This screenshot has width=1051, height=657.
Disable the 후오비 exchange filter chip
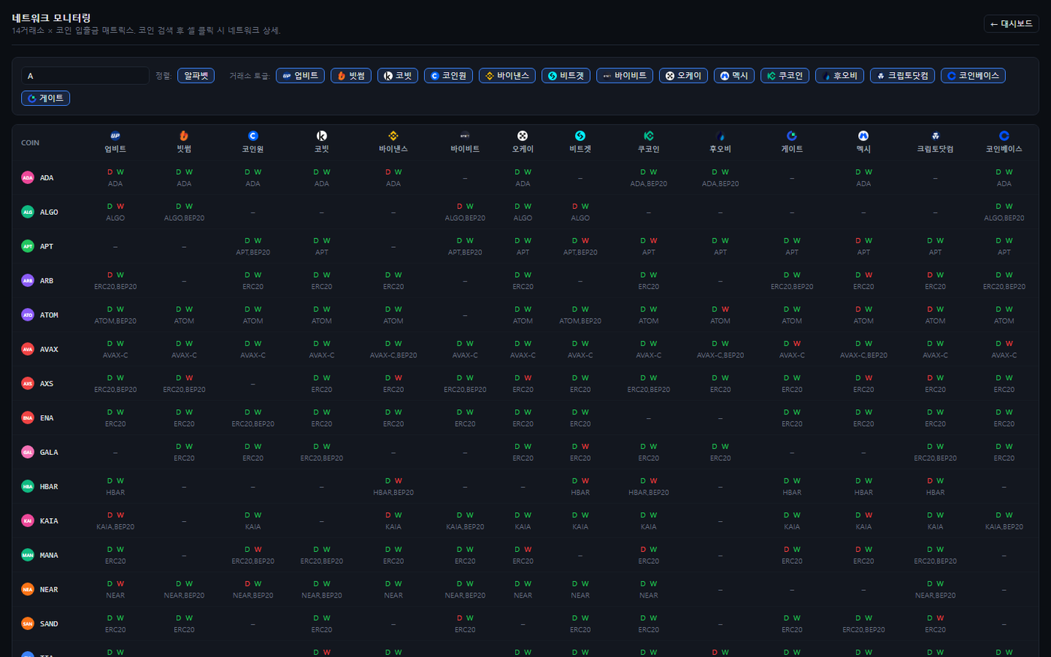point(840,76)
